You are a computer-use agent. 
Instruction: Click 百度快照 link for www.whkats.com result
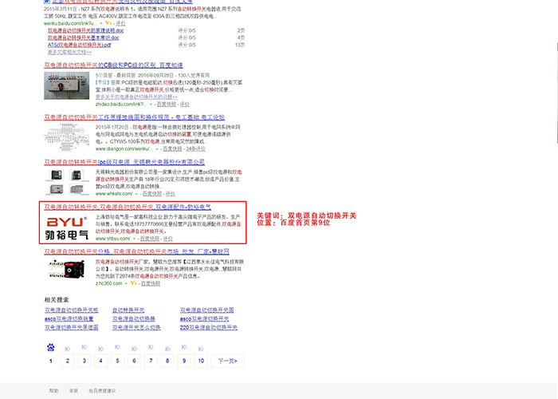click(x=152, y=193)
